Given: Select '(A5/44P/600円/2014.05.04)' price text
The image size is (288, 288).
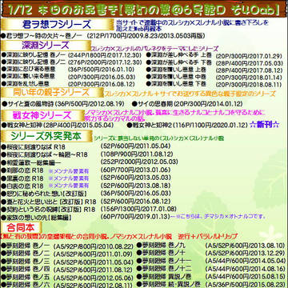Looking at the screenshot, I should tap(245, 261).
